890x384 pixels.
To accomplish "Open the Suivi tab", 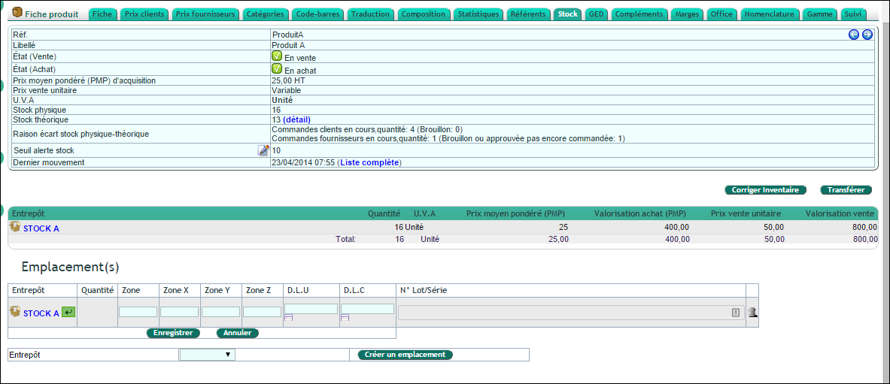I will tap(853, 14).
